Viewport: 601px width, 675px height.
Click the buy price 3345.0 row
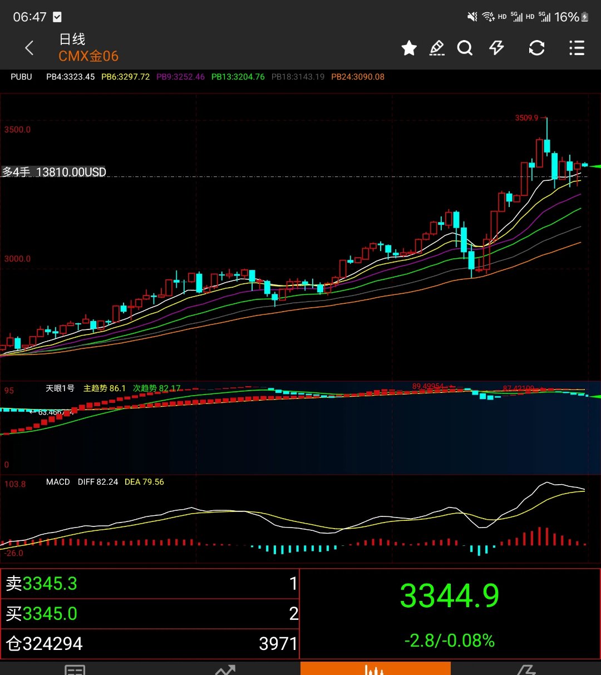tap(150, 614)
